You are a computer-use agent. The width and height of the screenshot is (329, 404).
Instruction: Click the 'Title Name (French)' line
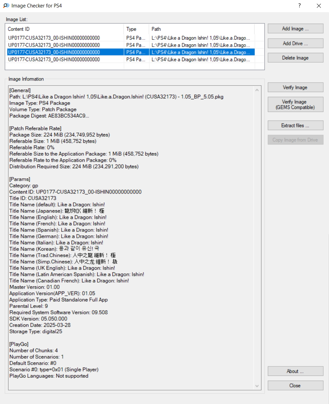tap(57, 224)
